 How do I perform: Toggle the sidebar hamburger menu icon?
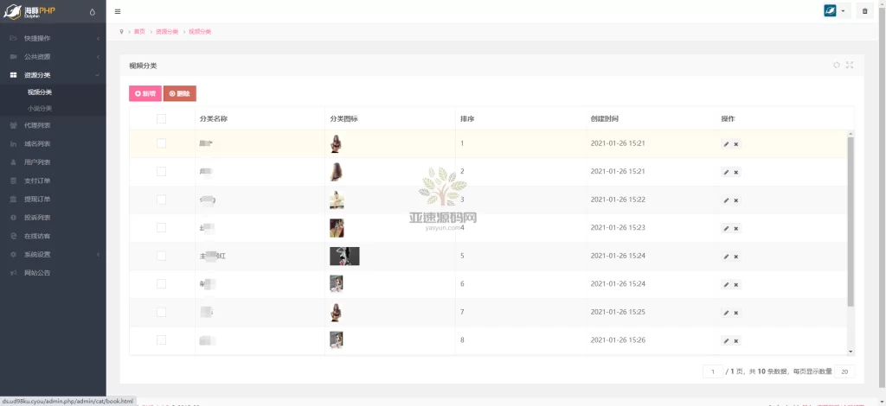pyautogui.click(x=118, y=11)
